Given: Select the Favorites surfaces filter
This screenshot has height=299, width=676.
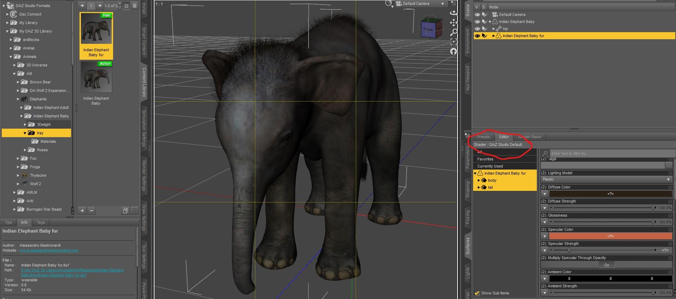Looking at the screenshot, I should click(x=505, y=159).
